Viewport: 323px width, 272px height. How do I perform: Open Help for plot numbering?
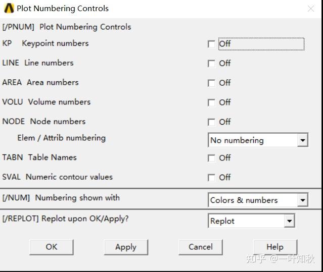click(274, 247)
